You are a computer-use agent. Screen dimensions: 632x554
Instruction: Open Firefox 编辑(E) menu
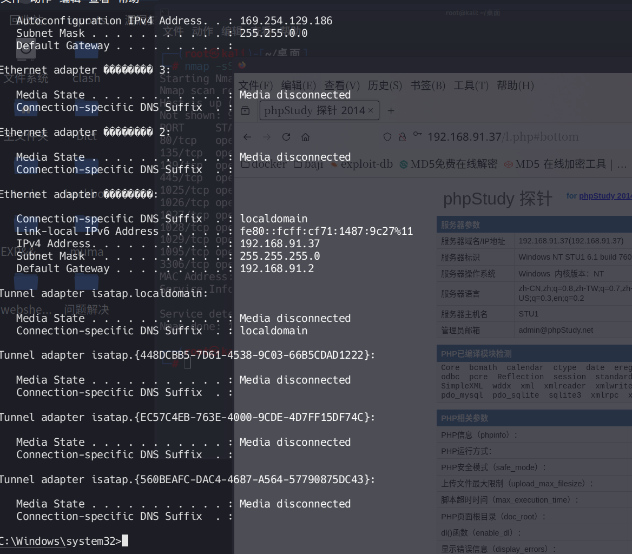(x=298, y=85)
